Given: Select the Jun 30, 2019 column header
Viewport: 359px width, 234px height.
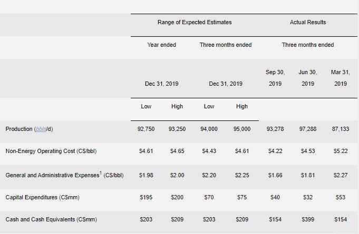Looking at the screenshot, I should click(x=308, y=78).
